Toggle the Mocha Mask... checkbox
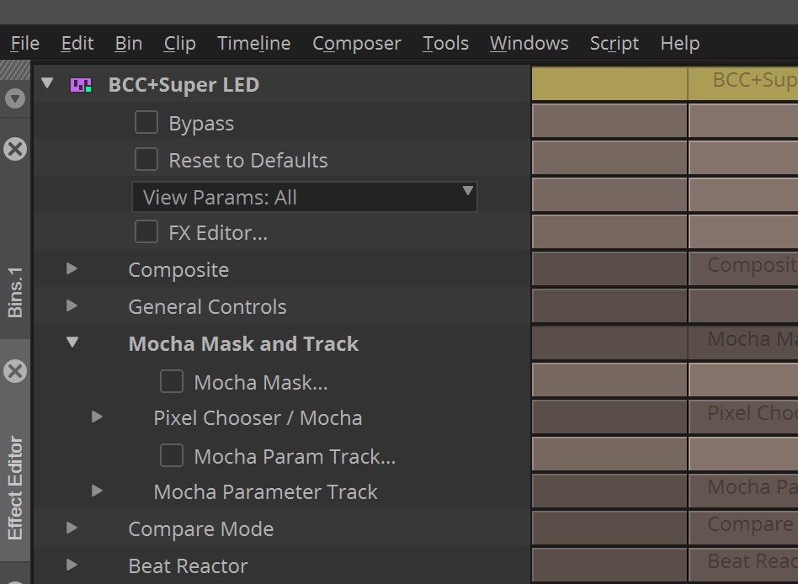This screenshot has height=584, width=798. pos(172,381)
